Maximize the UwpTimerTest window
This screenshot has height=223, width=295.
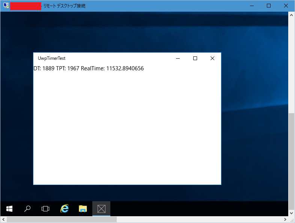pos(195,58)
